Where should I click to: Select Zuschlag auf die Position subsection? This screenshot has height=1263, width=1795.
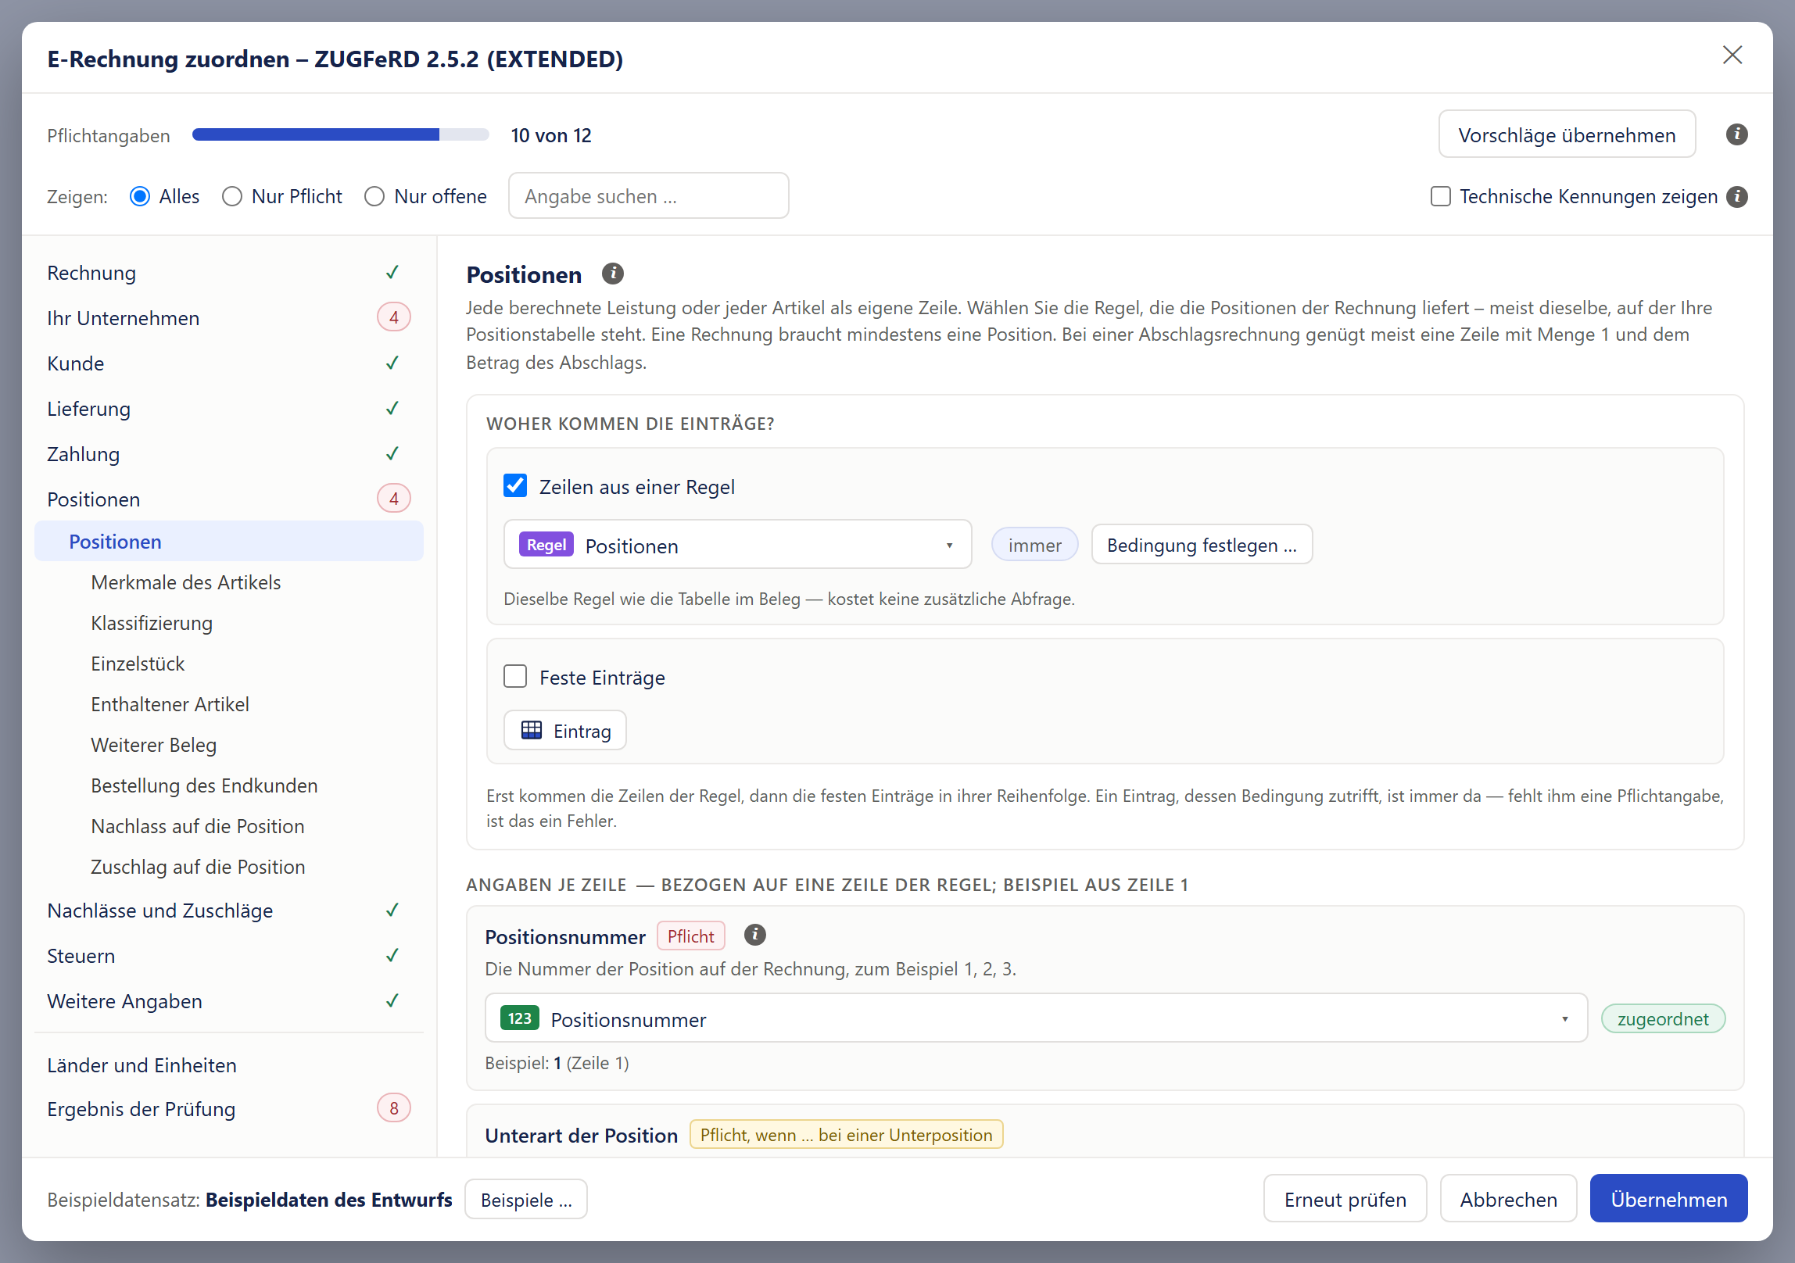point(228,867)
